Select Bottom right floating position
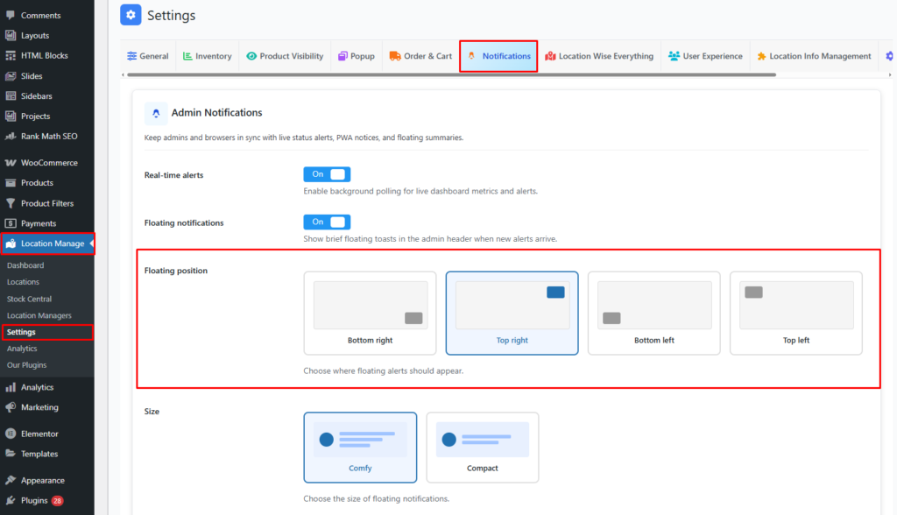This screenshot has height=515, width=897. (371, 313)
